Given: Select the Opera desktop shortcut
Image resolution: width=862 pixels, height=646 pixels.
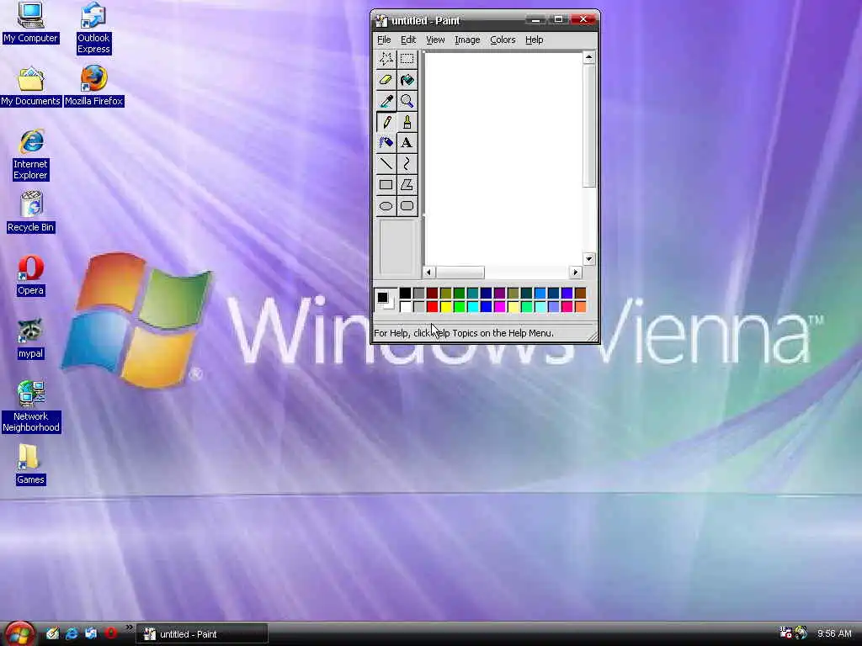Looking at the screenshot, I should pos(30,276).
